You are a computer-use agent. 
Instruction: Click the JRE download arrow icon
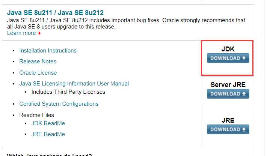(244, 130)
